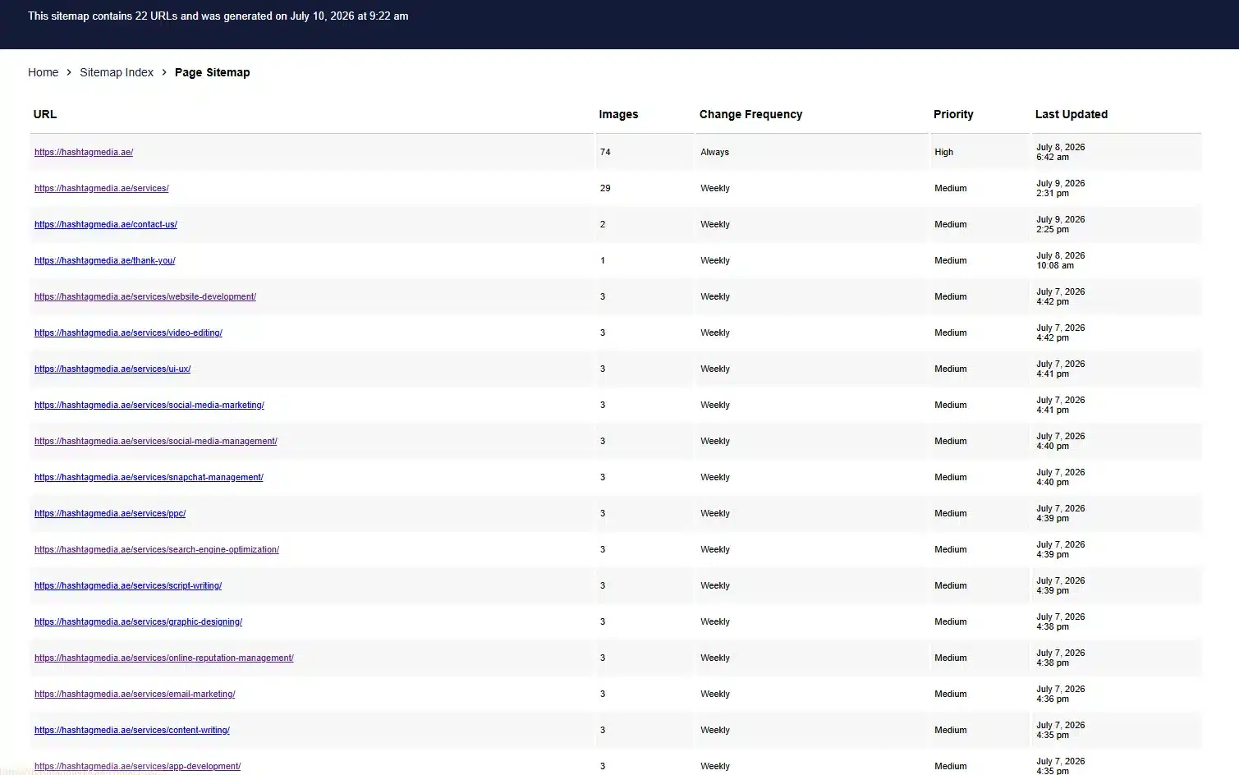Click Weekly frequency in the contact-us row
The image size is (1239, 775).
[715, 224]
